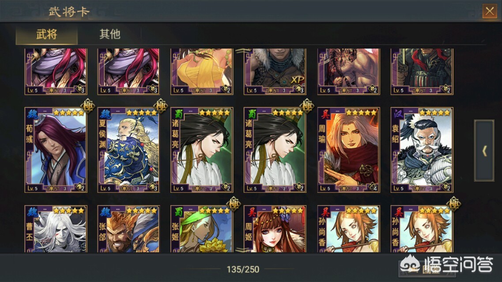This screenshot has width=502, height=282.
Task: Click the 魏 faction emblem on 曹丕 card
Action: (x=32, y=212)
